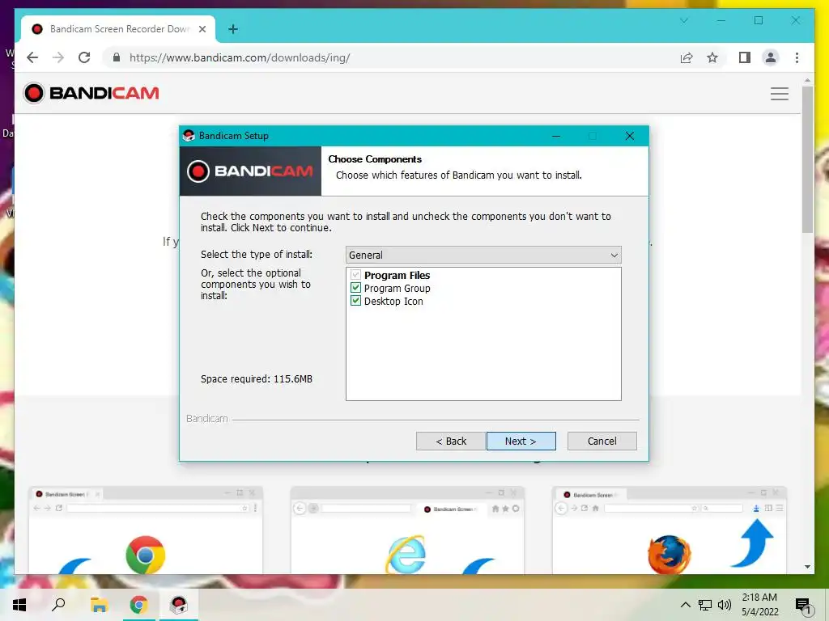
Task: Uncheck the Desktop Icon component
Action: click(x=356, y=301)
